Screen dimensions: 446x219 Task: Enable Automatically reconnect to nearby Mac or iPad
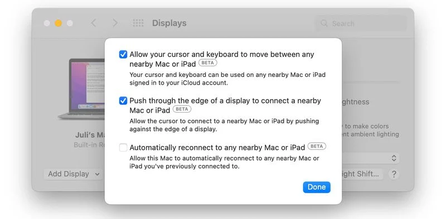(x=123, y=147)
